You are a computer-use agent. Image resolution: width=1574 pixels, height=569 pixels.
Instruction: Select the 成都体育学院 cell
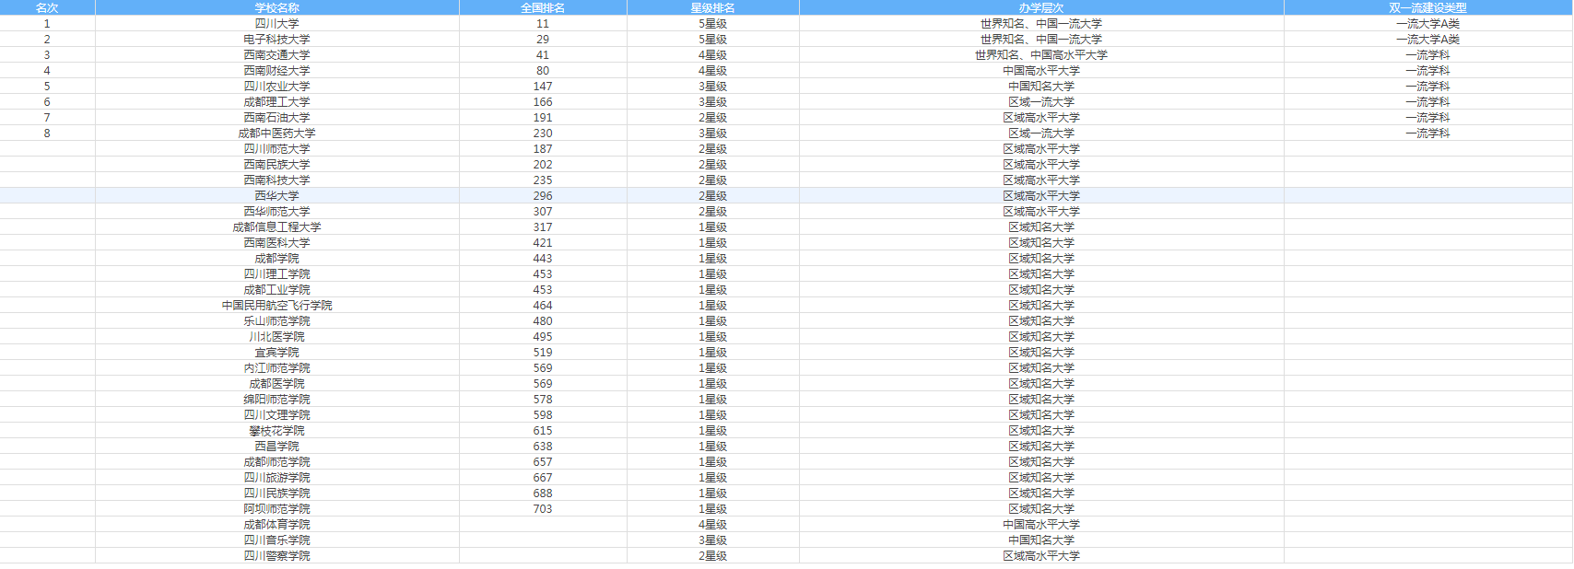276,525
